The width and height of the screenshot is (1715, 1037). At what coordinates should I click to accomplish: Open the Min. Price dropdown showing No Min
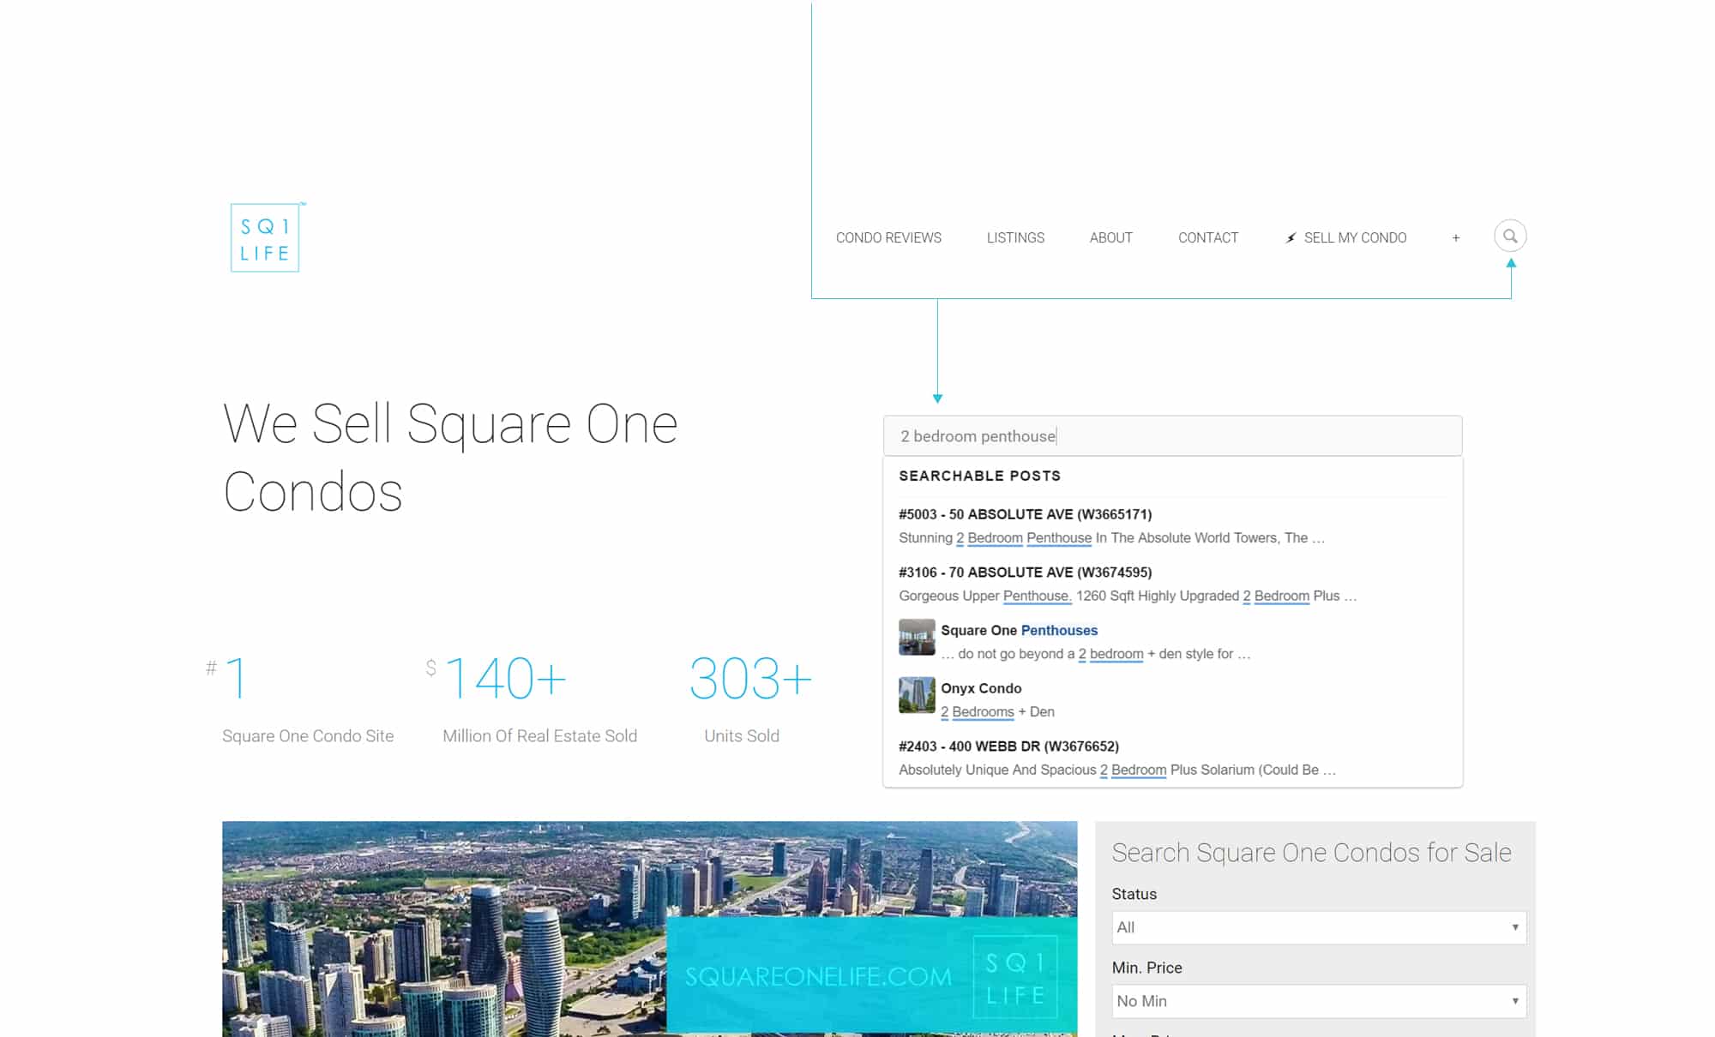(x=1319, y=1001)
